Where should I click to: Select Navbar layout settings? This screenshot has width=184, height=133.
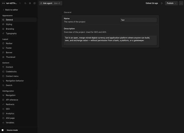(19, 43)
